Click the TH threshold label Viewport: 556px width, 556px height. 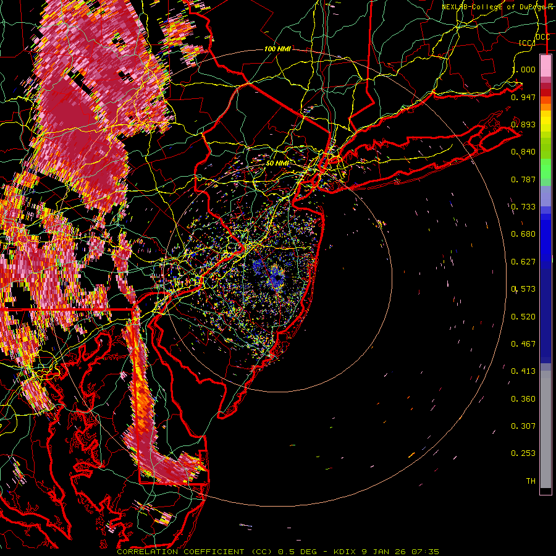(x=531, y=481)
